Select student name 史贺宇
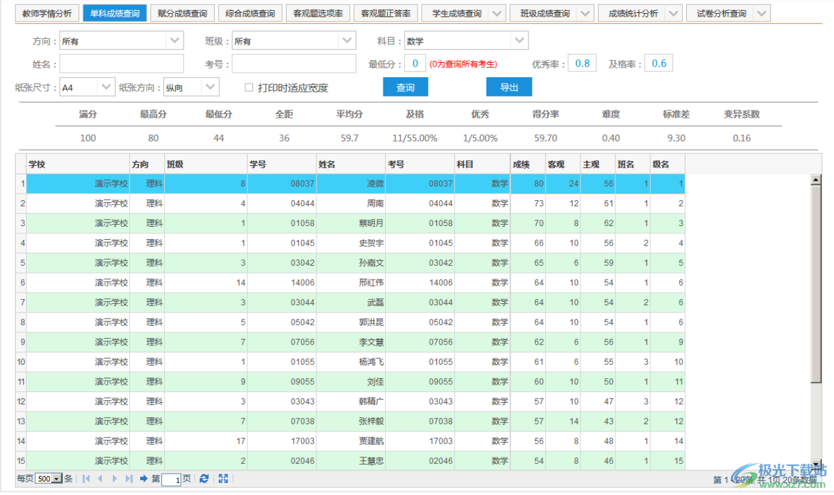834x495 pixels. tap(372, 243)
